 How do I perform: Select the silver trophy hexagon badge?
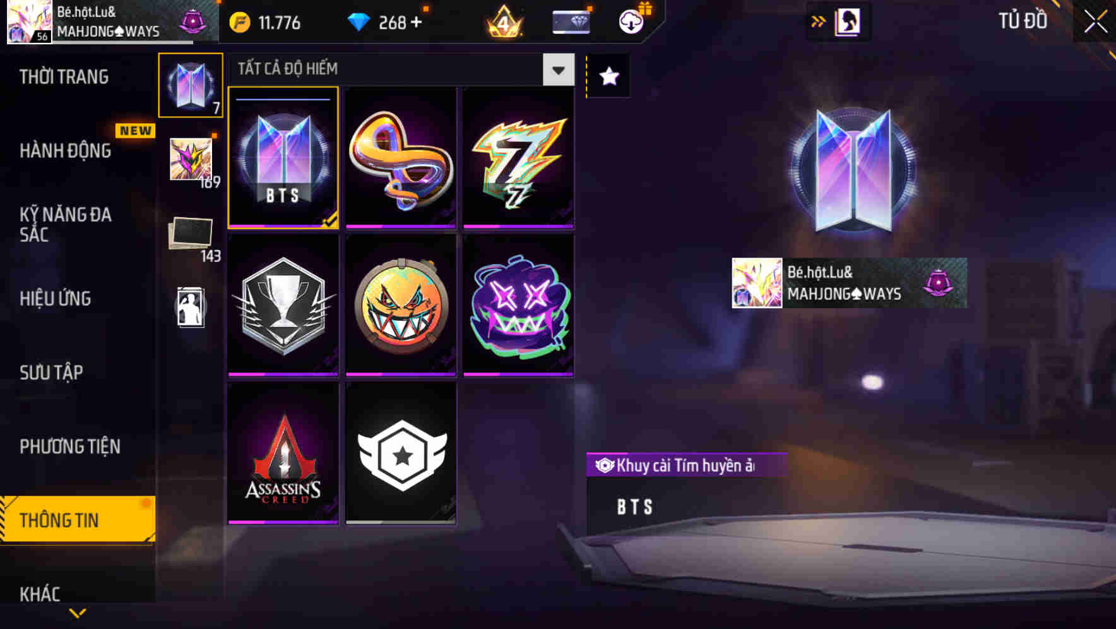click(283, 306)
